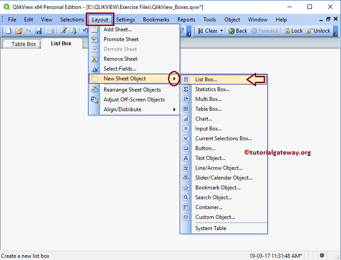Click the Search Object magnifier icon
The height and width of the screenshot is (260, 341).
point(186,197)
